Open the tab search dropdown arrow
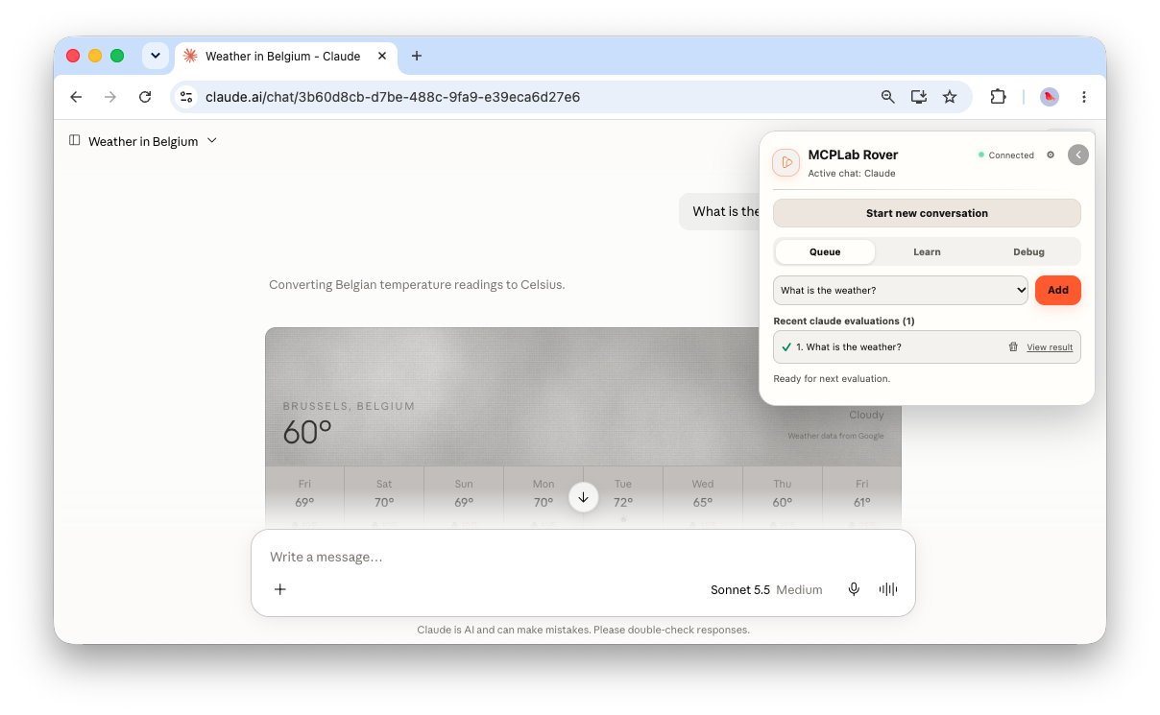Image resolution: width=1160 pixels, height=715 pixels. pos(156,56)
